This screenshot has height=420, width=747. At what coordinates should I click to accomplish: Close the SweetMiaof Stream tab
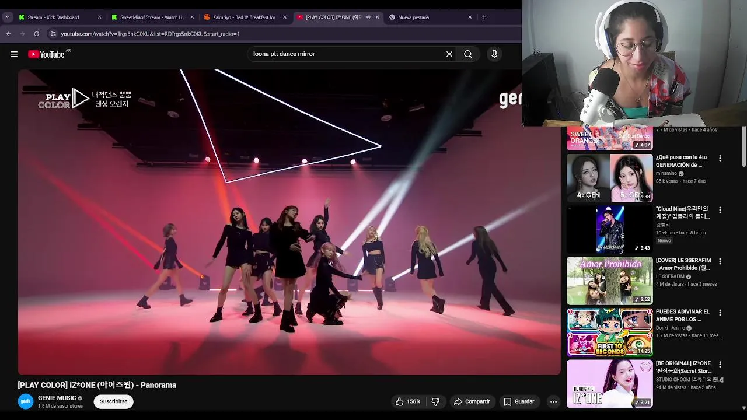192,17
